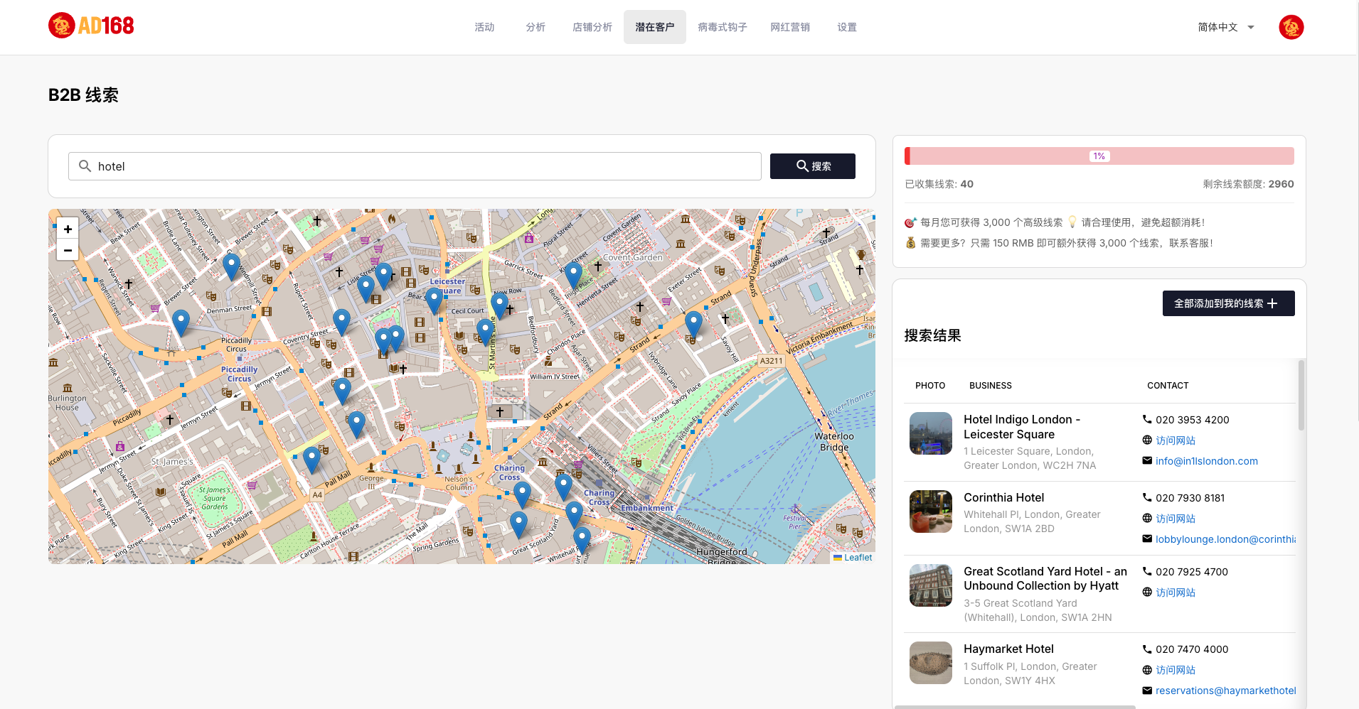Select map pin on Strand near Savoy Hill

coord(693,325)
